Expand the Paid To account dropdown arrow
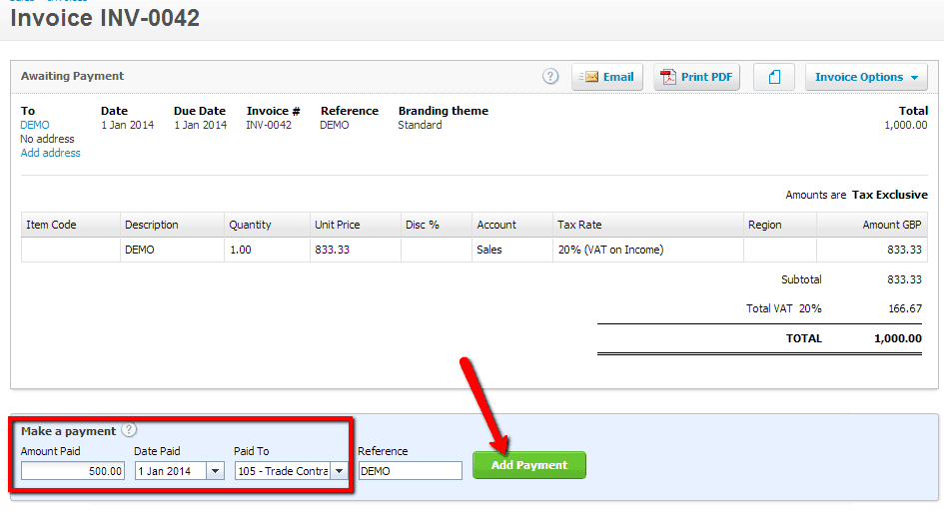Image resolution: width=944 pixels, height=517 pixels. click(340, 471)
